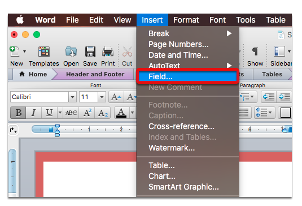Viewport: 302px width, 206px height.
Task: Apply strikethrough with the ABC icon
Action: tap(71, 113)
